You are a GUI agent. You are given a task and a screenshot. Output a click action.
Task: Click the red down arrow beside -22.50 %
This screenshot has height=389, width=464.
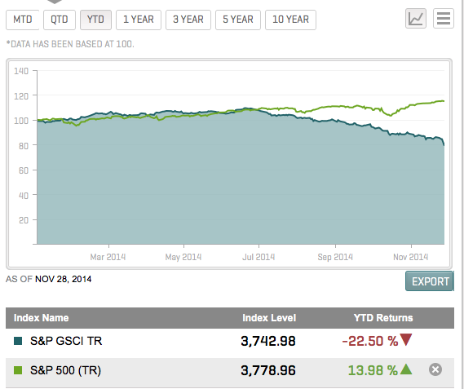(x=406, y=339)
